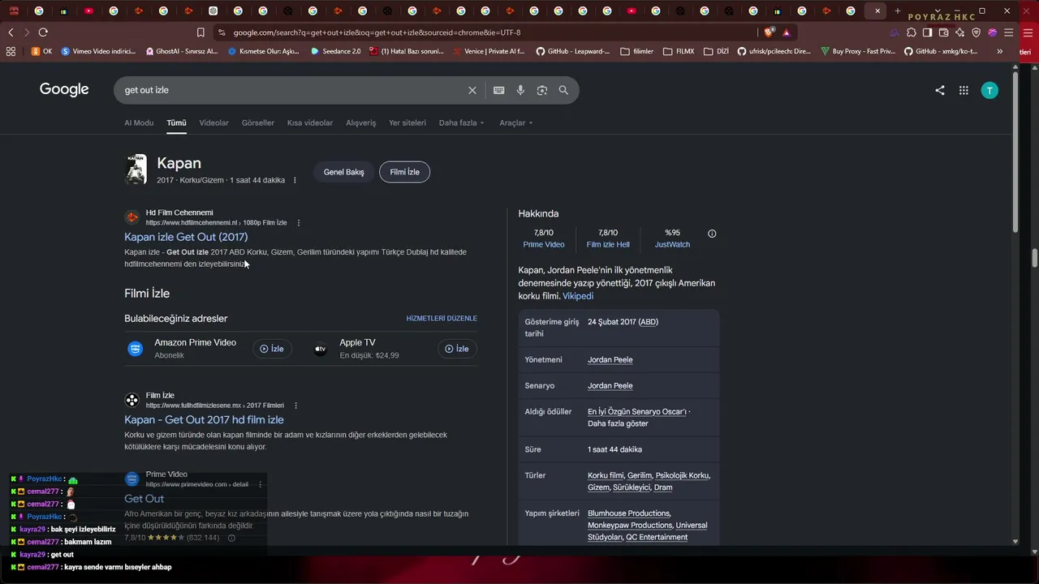Viewport: 1039px width, 584px height.
Task: Expand the Araçlar tools dropdown
Action: click(516, 123)
